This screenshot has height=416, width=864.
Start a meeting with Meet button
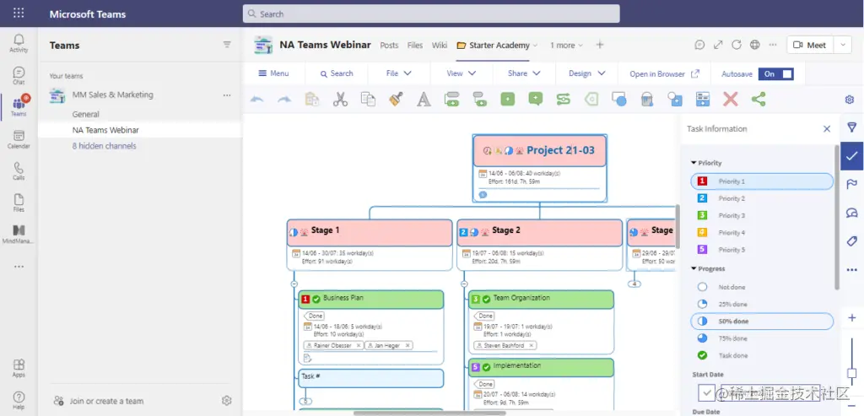[x=810, y=46]
